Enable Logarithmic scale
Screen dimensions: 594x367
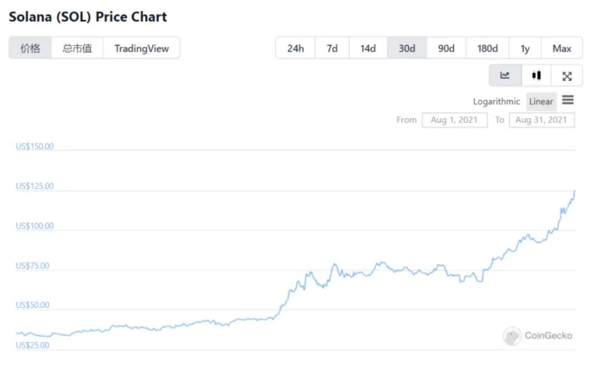496,102
